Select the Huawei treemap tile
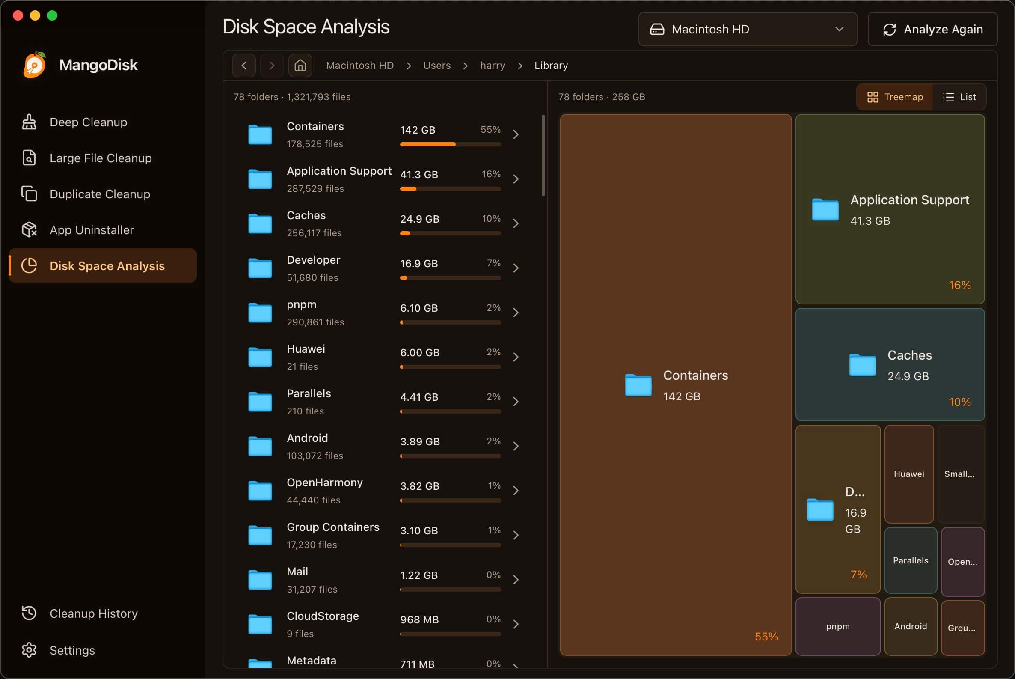1015x679 pixels. click(x=909, y=474)
